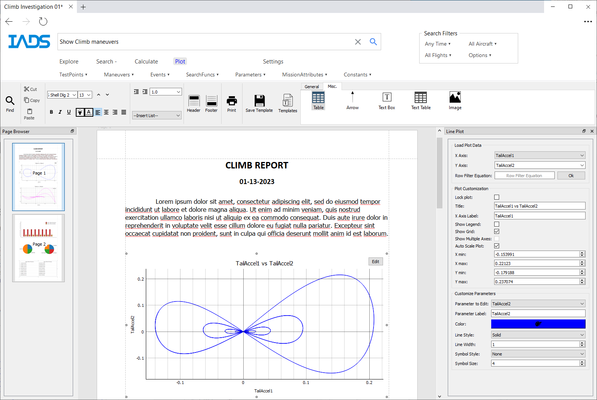Toggle italic formatting

click(60, 112)
